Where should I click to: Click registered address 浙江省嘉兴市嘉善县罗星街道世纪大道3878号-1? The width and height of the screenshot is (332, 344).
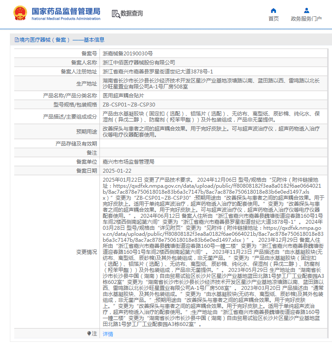(x=158, y=72)
